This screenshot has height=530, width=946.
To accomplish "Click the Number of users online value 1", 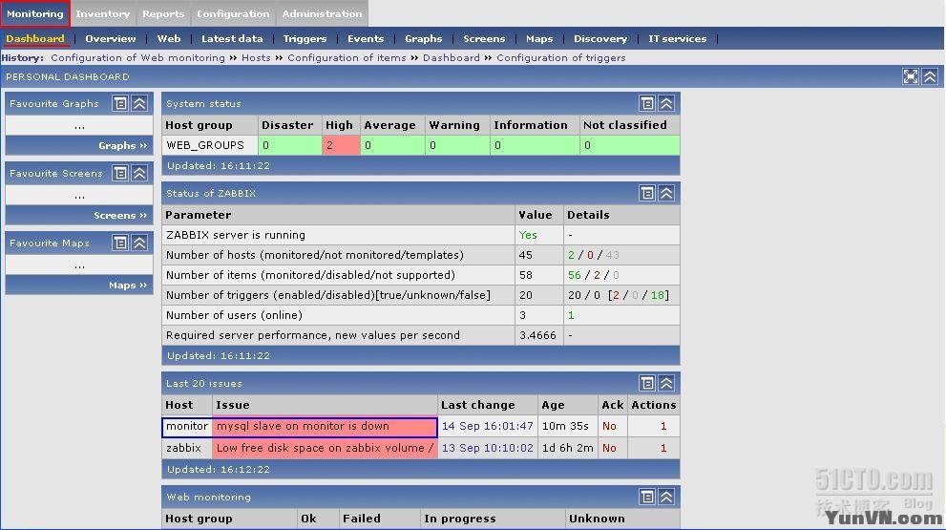I will click(x=571, y=315).
